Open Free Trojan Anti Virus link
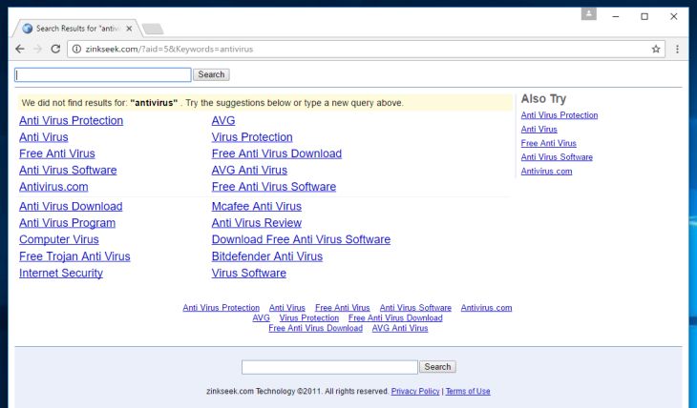Viewport: 697px width, 408px height. tap(74, 256)
